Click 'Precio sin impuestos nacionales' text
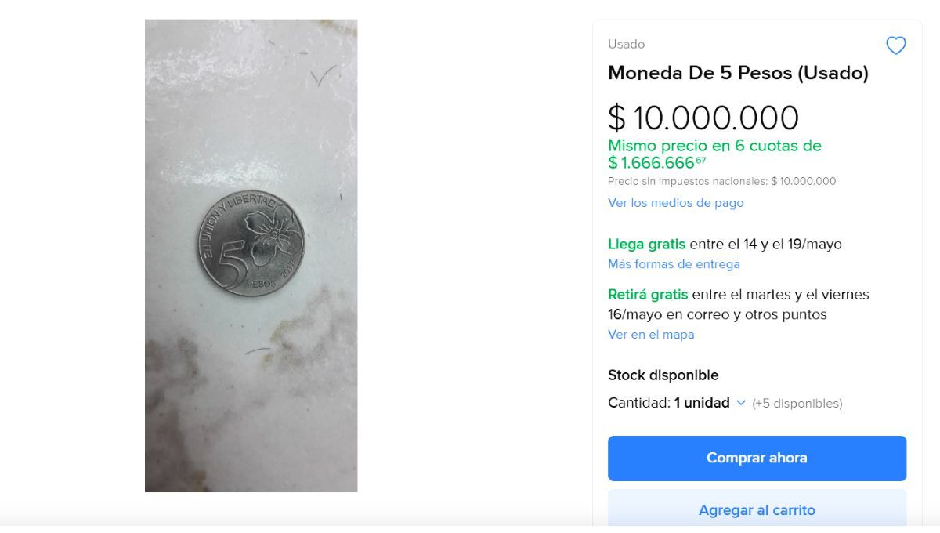940x533 pixels. coord(689,181)
